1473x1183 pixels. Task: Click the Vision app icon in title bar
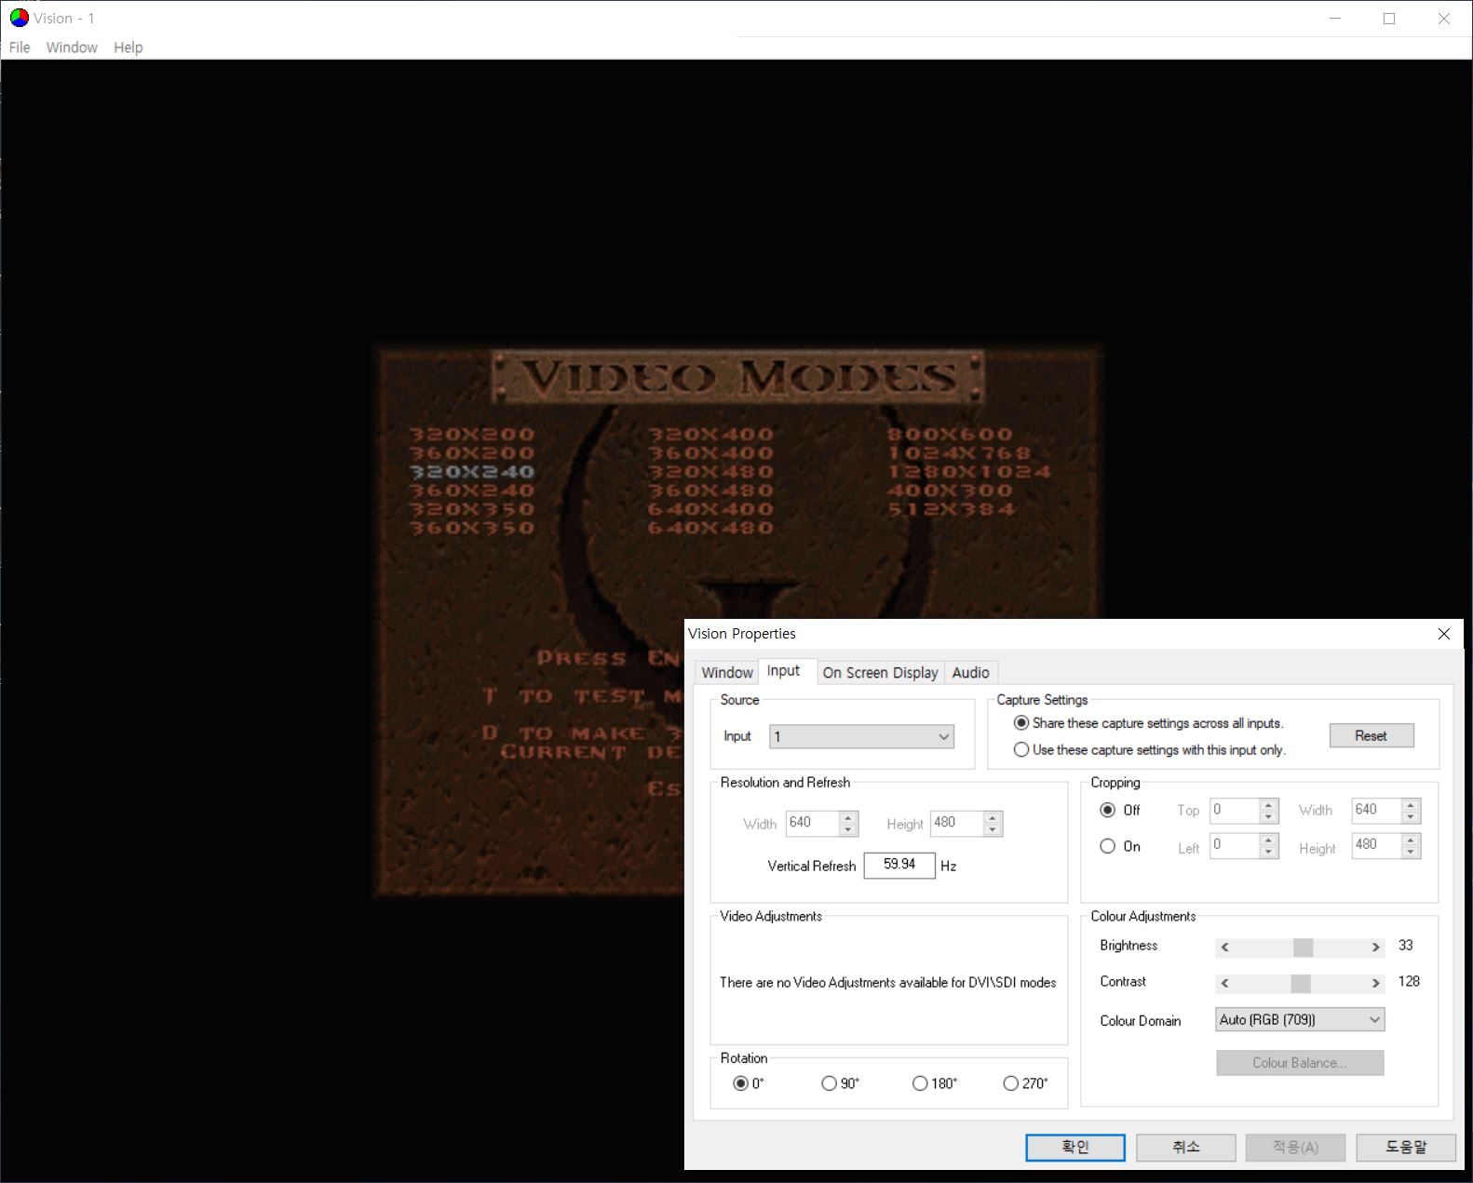(19, 18)
